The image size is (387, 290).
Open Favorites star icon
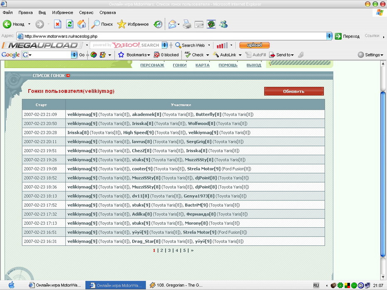(x=122, y=24)
